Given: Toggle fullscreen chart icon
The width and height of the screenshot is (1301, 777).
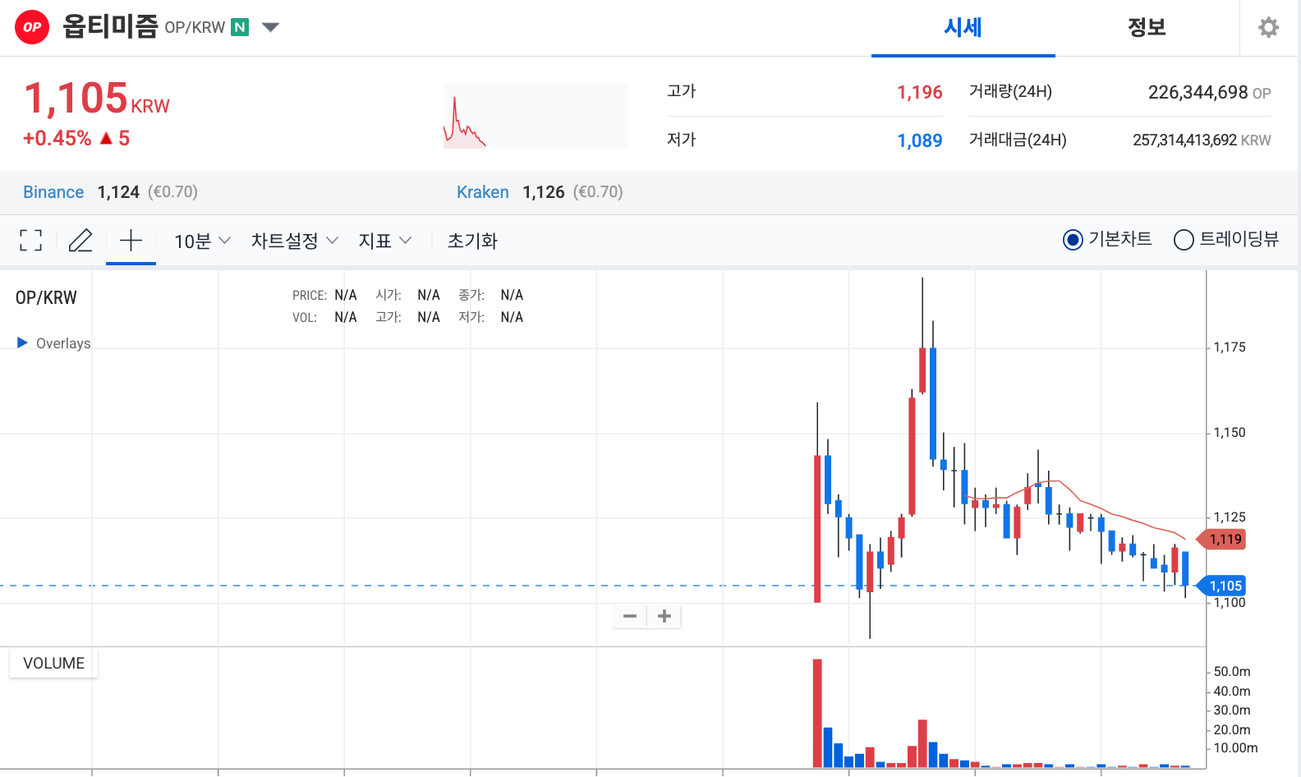Looking at the screenshot, I should click(x=30, y=240).
